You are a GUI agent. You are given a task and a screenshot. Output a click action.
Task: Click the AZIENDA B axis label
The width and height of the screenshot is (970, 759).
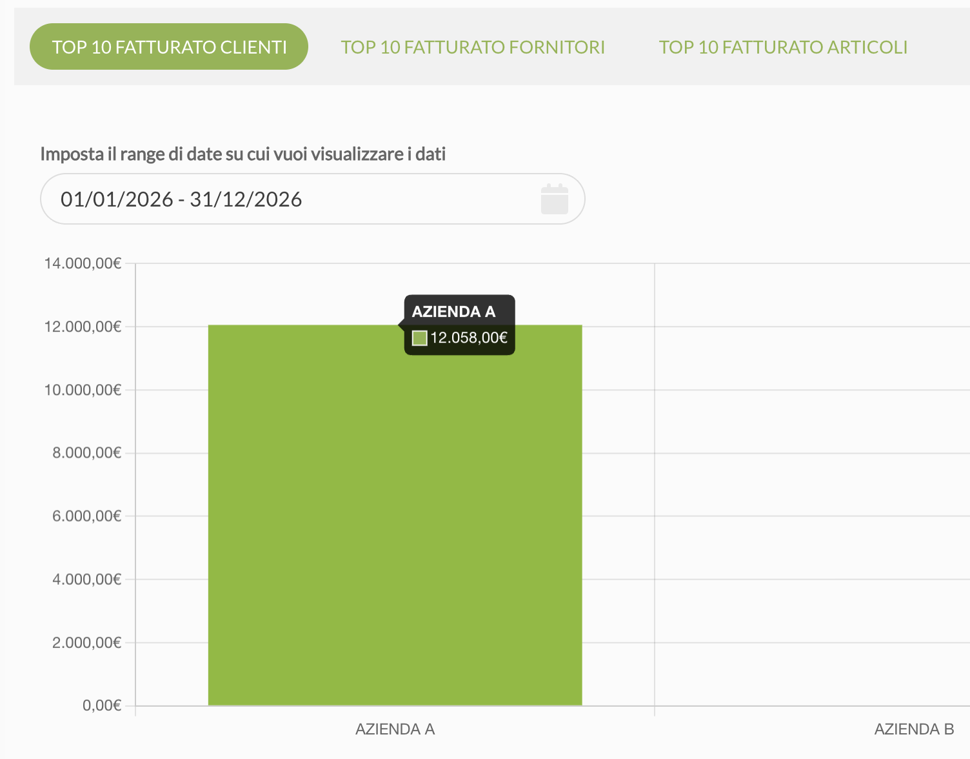[x=914, y=729]
